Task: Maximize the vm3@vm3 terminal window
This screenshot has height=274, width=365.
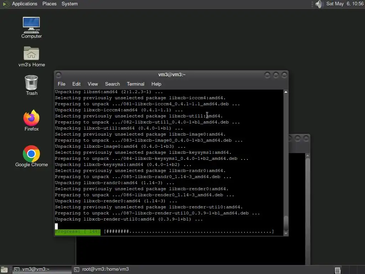Action: (276, 75)
